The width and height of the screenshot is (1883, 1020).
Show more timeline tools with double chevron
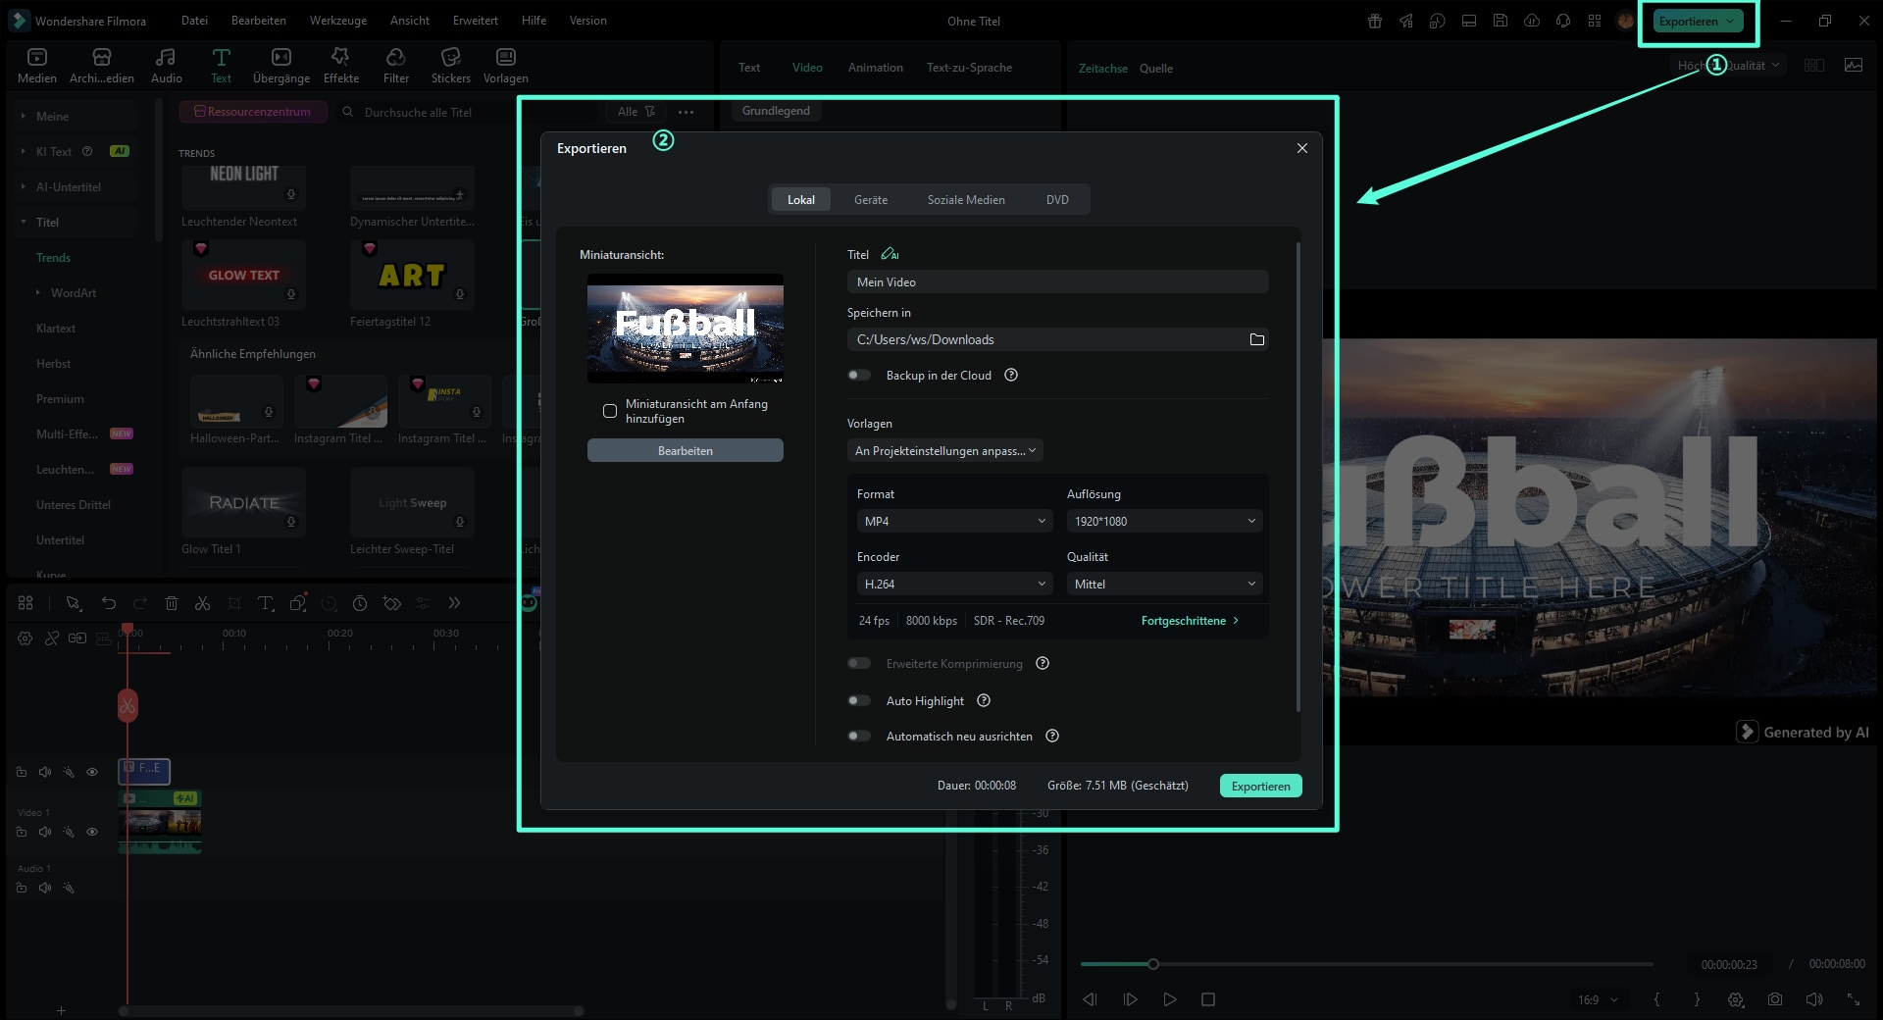(454, 603)
